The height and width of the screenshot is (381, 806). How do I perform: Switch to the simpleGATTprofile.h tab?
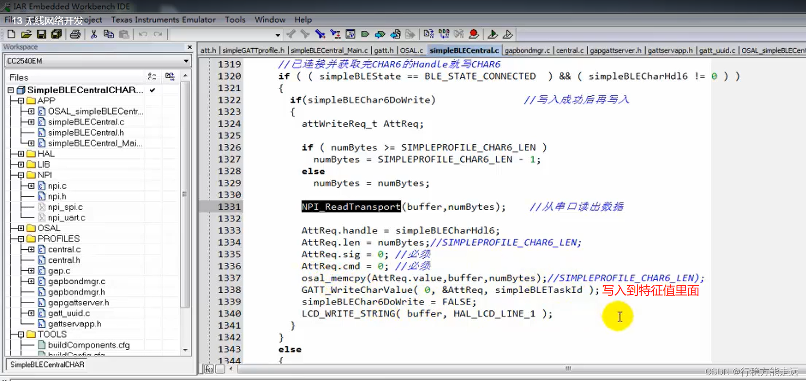pyautogui.click(x=253, y=50)
